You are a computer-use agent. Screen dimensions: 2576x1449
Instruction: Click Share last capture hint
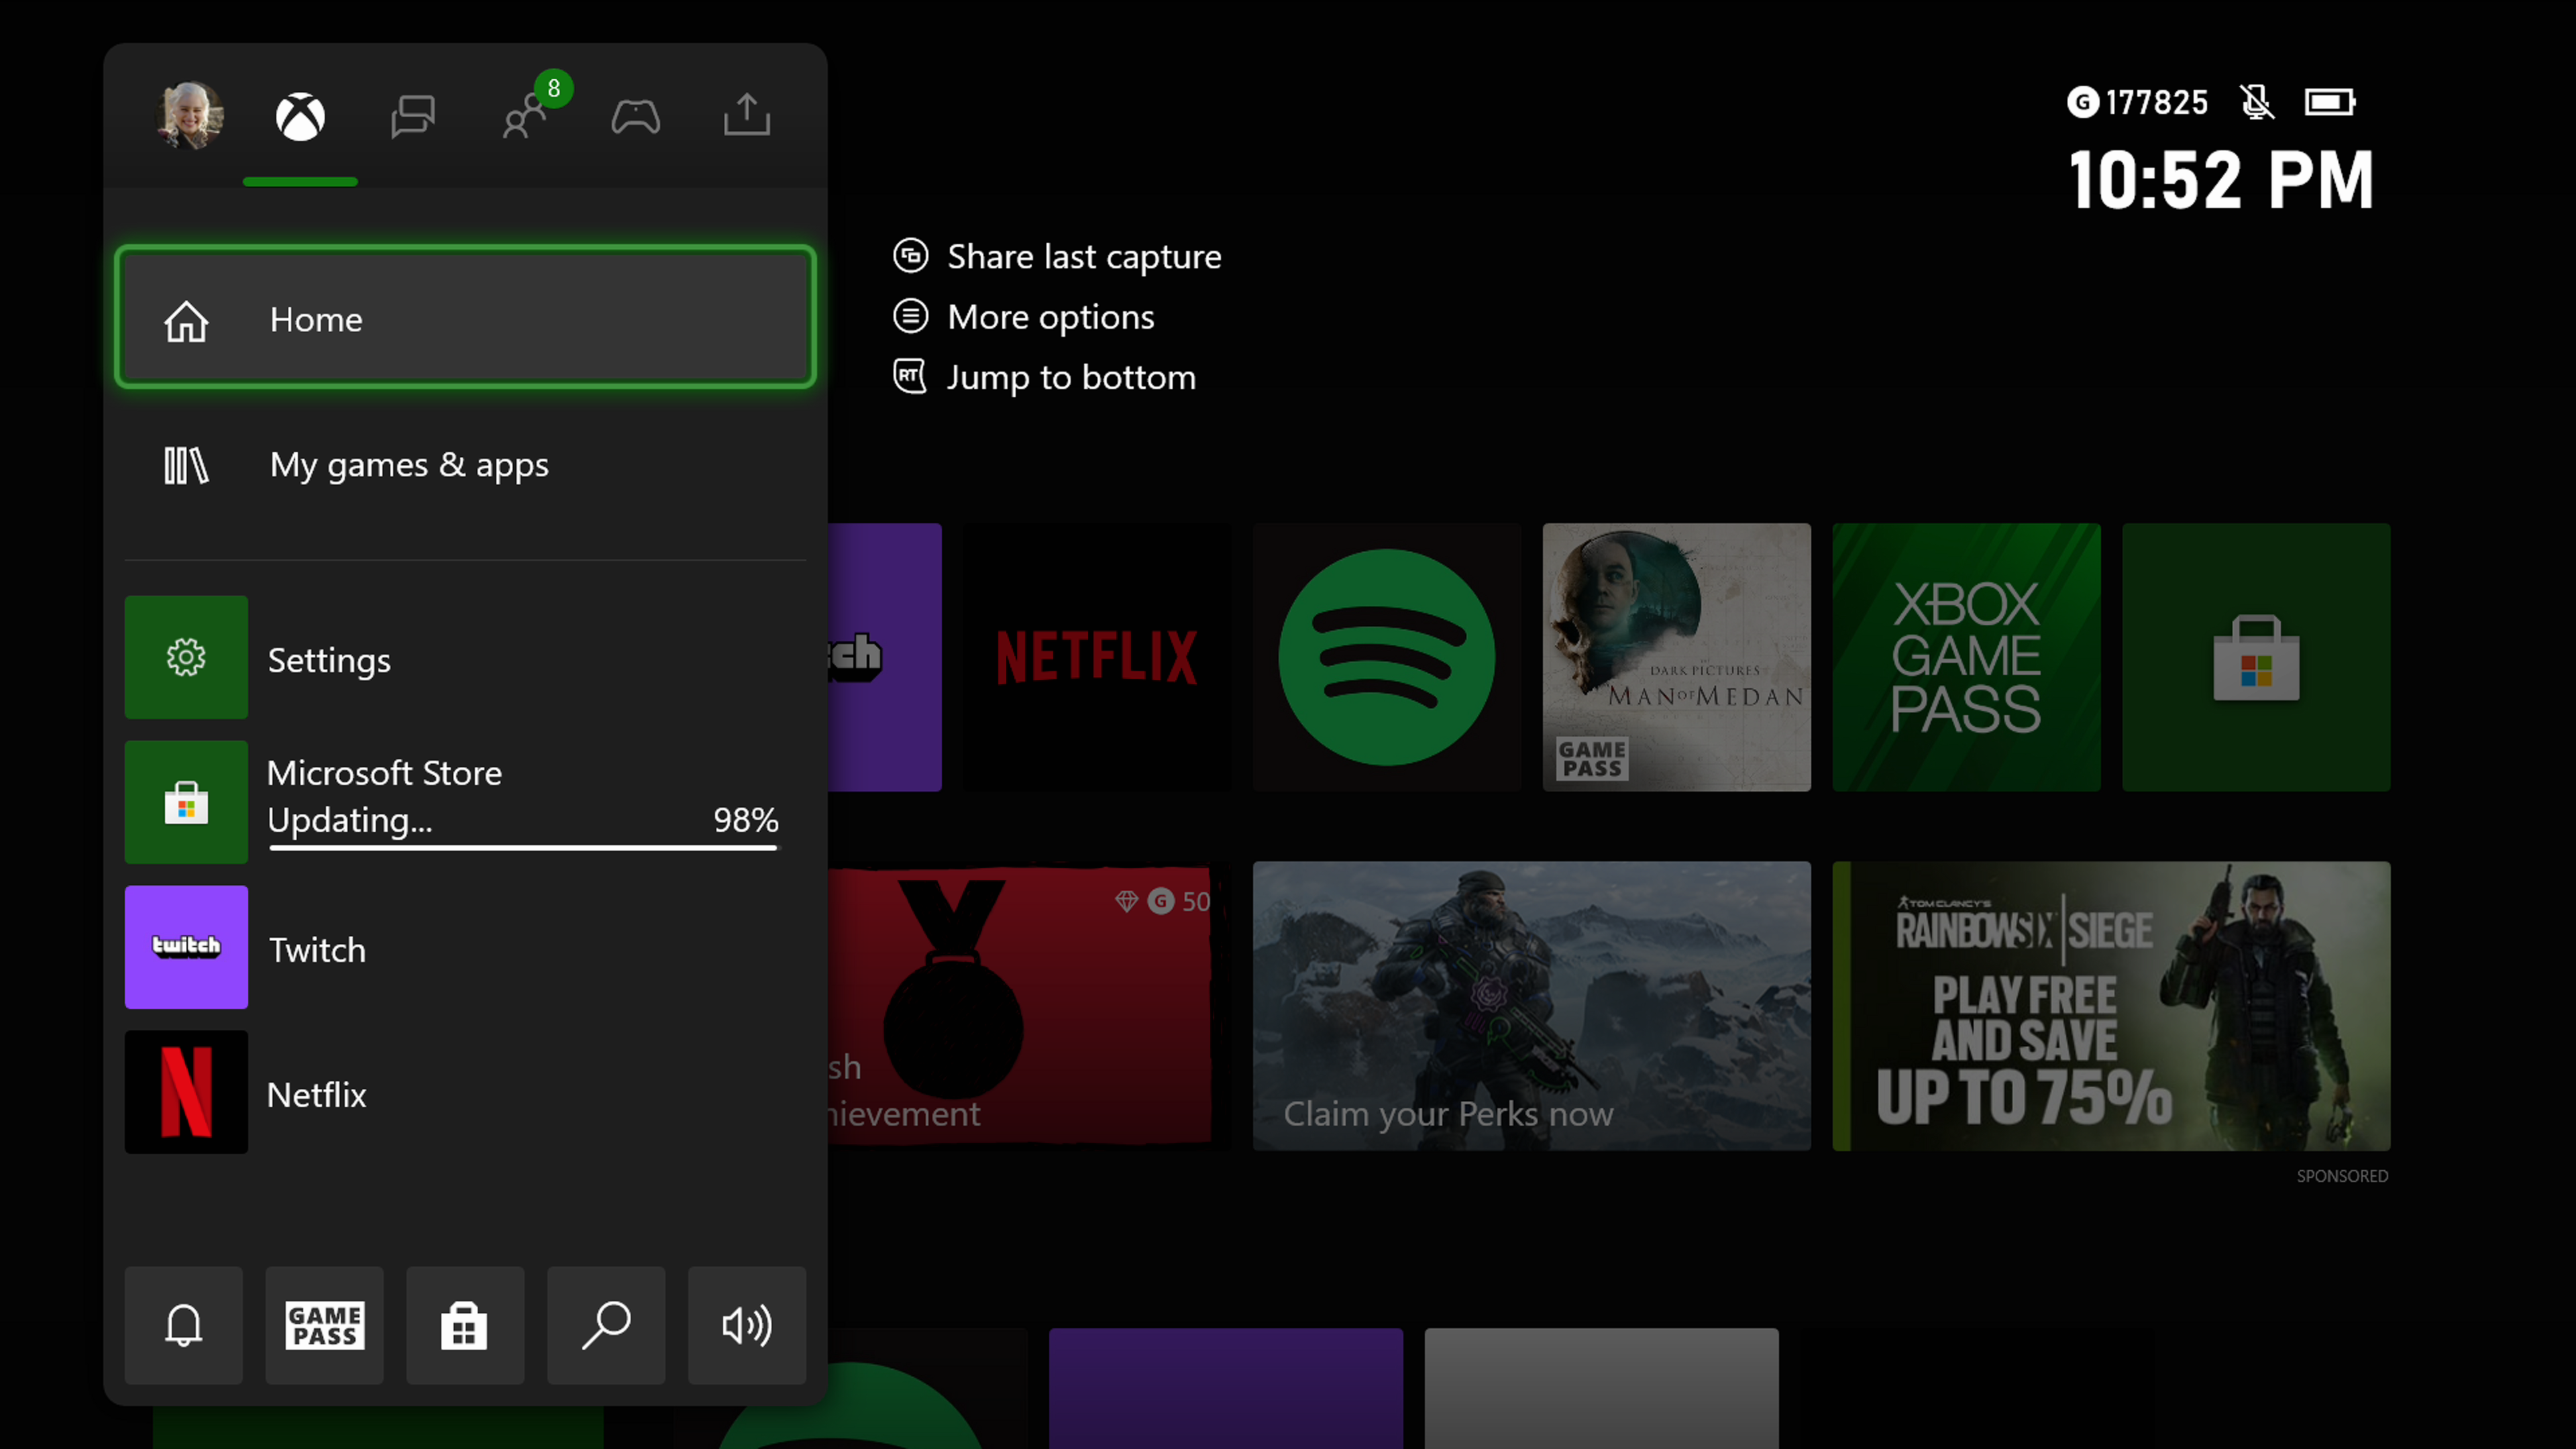(x=1057, y=256)
